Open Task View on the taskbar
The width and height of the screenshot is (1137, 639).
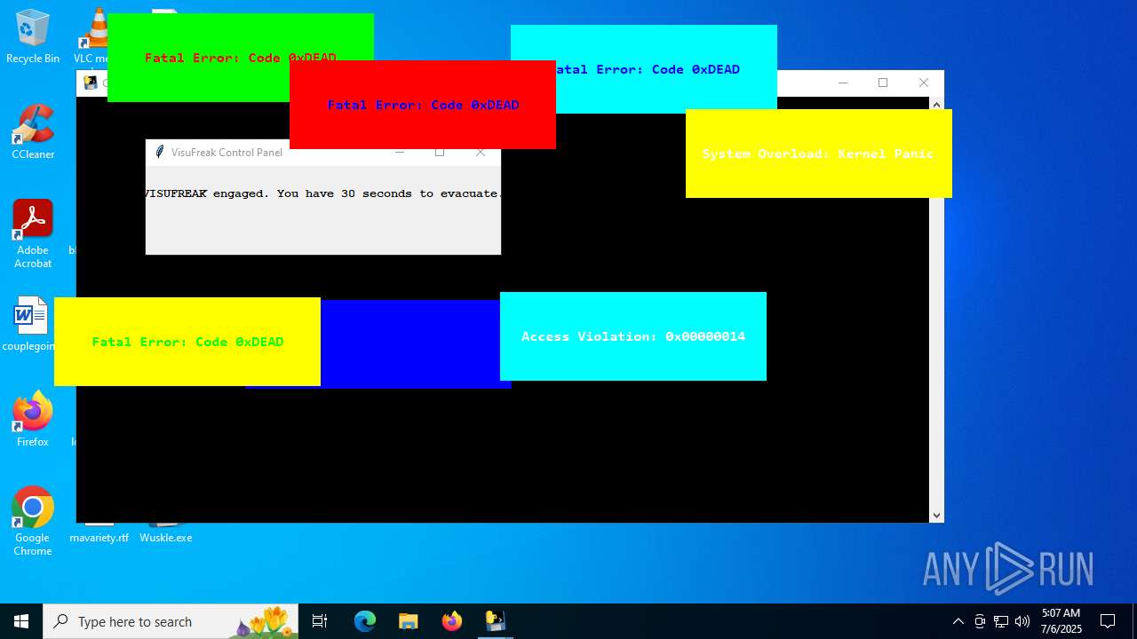click(x=320, y=621)
